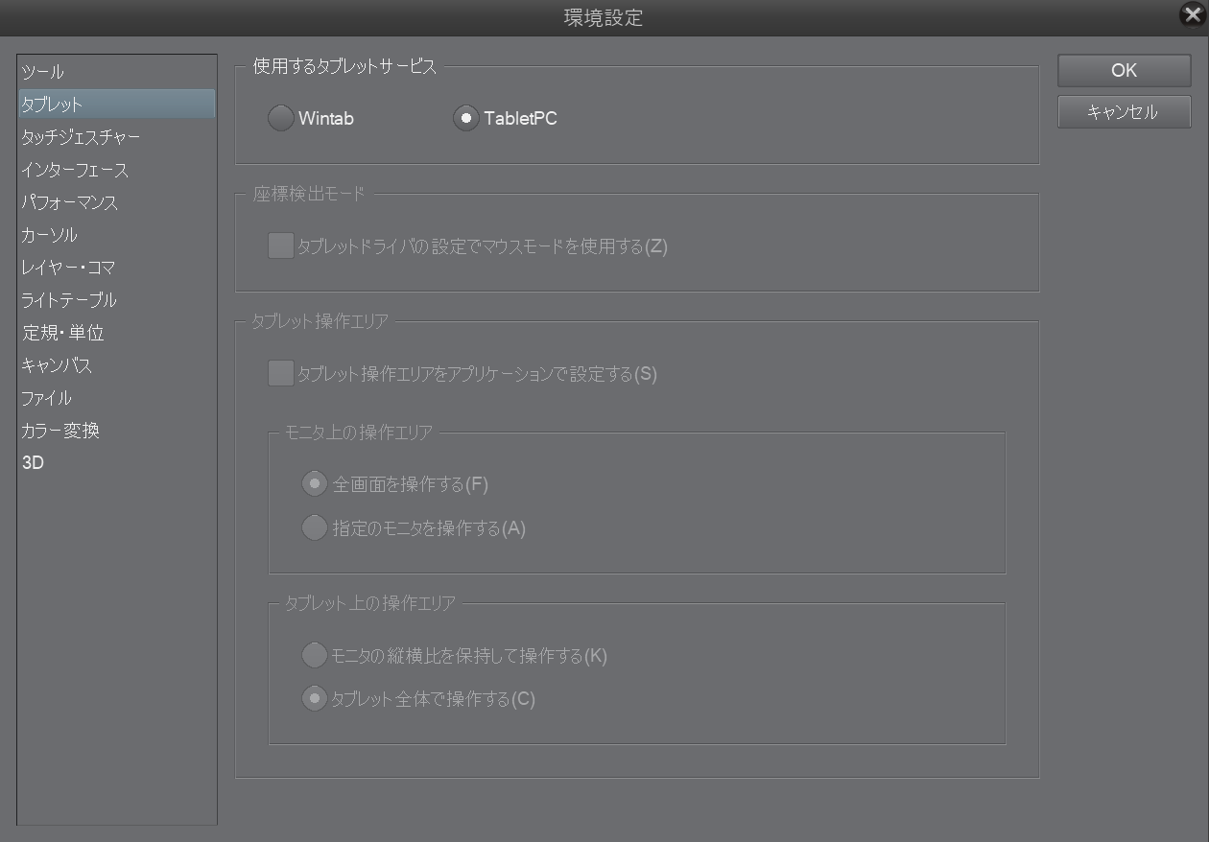This screenshot has width=1209, height=842.
Task: Enable タブレット操作エリアをアプリケーションで設定する(S) checkbox
Action: click(x=281, y=373)
